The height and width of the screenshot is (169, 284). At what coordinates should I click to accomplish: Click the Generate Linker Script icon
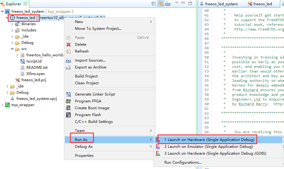coord(68,94)
